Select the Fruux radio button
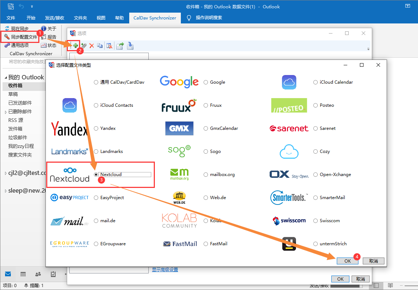This screenshot has height=290, width=418. pos(206,105)
